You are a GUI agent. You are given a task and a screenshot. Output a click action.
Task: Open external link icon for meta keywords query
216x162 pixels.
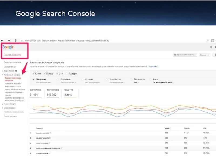point(49,143)
